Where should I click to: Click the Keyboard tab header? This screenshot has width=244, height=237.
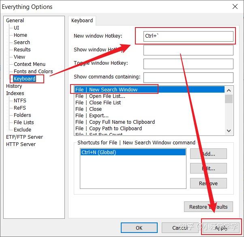[x=82, y=21]
